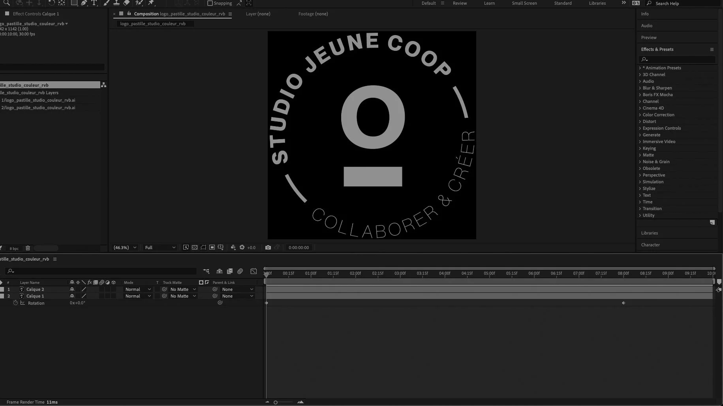Open the Audio panel
This screenshot has height=406, width=723.
coord(647,26)
